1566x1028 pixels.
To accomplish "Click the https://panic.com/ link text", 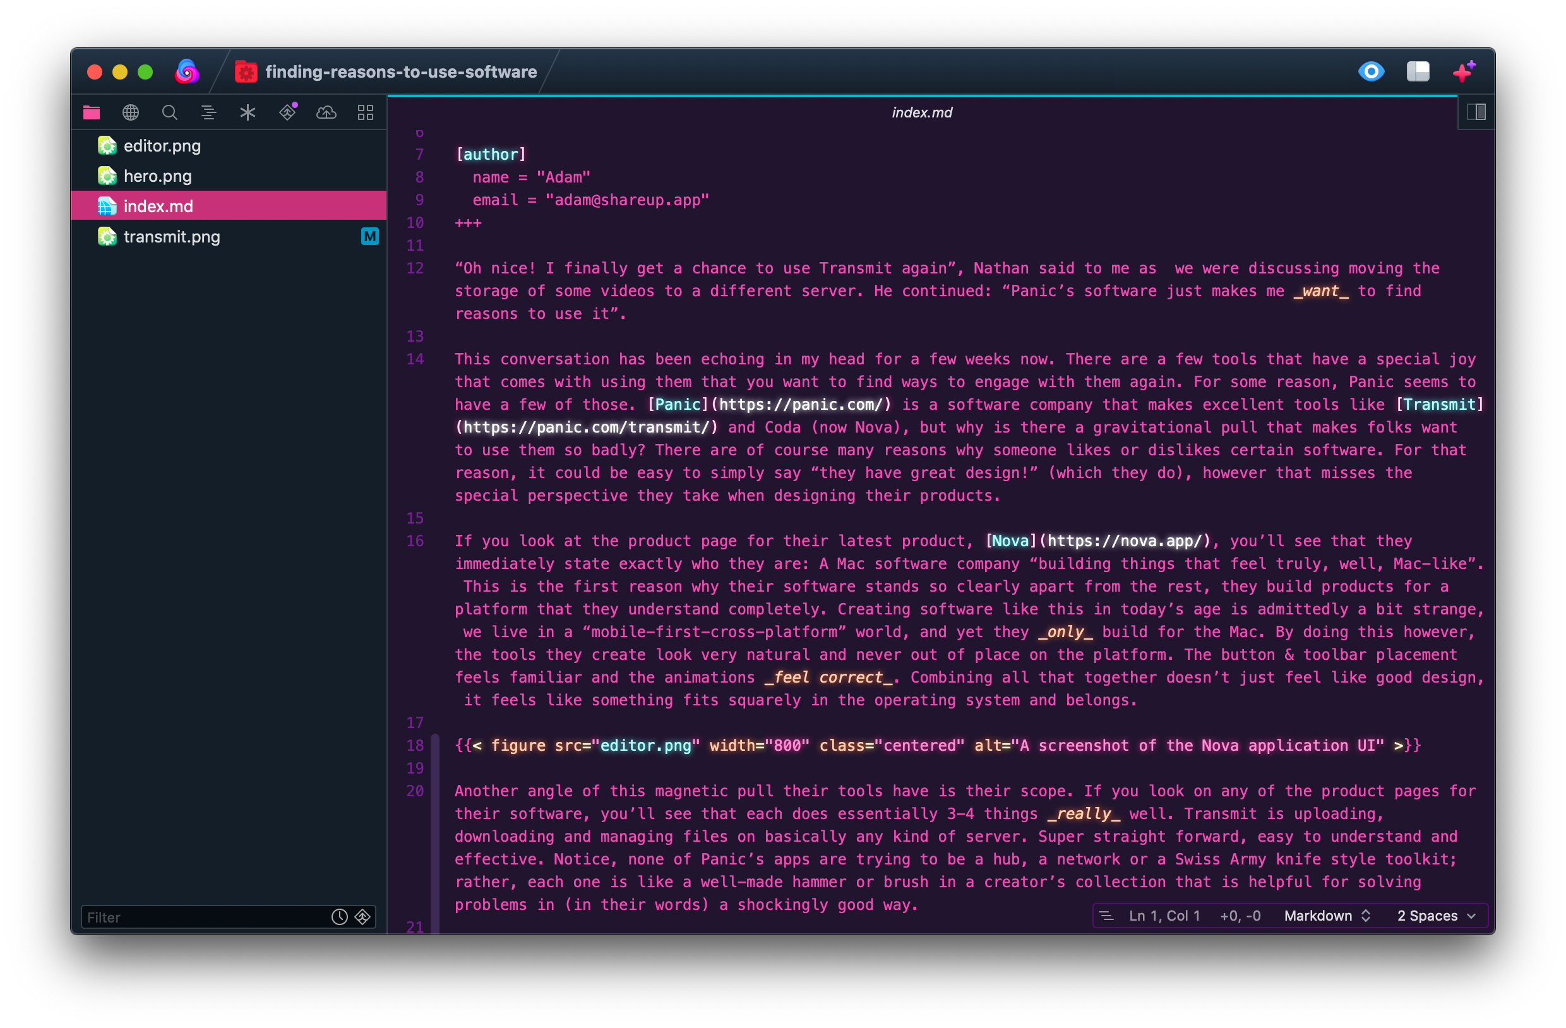I will click(x=801, y=404).
